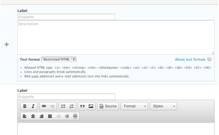The height and width of the screenshot is (135, 219).
Task: Click the insert link icon
Action: tap(44, 106)
